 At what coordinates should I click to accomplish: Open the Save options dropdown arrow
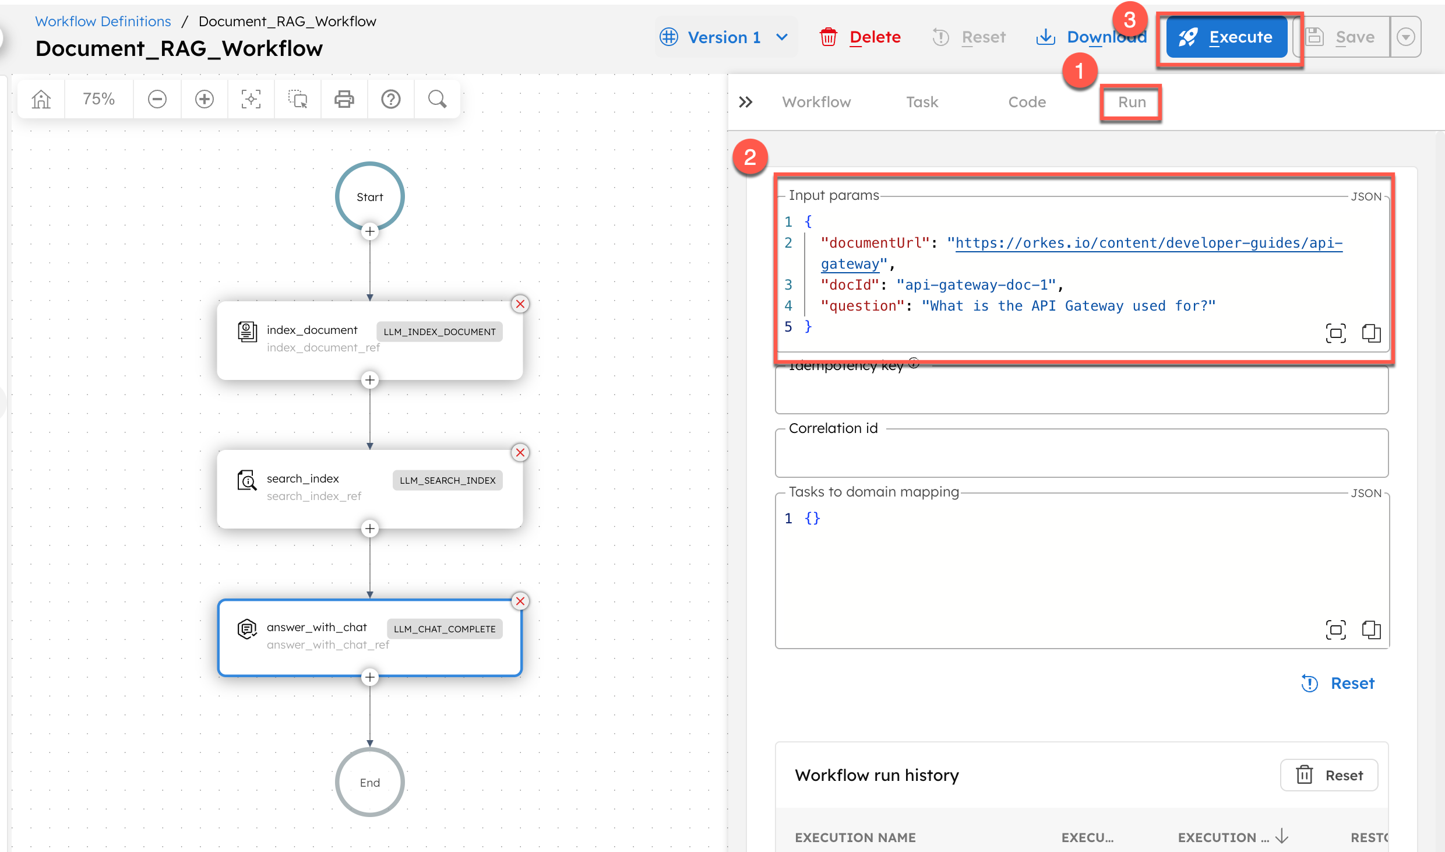point(1407,37)
